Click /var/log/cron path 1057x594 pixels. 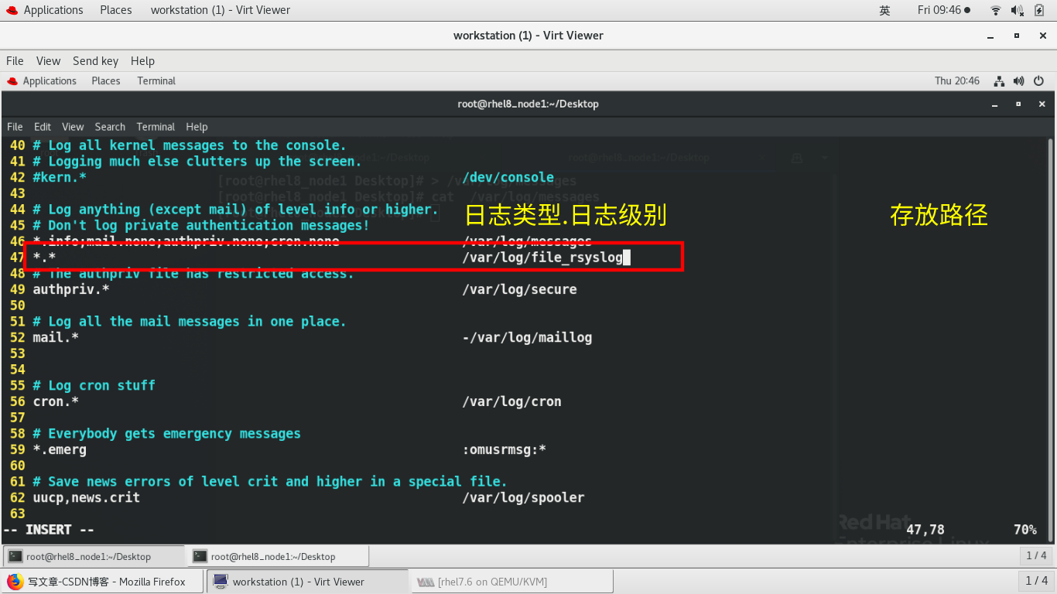tap(511, 401)
